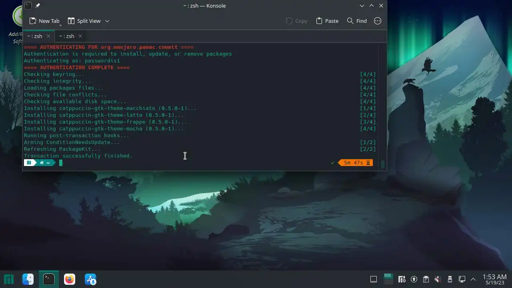The height and width of the screenshot is (288, 512).
Task: Click 'Running post-transaction hooks...' line
Action: tap(77, 136)
